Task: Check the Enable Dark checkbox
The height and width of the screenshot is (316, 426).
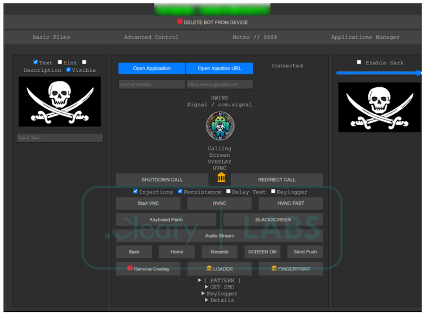Action: tap(359, 62)
